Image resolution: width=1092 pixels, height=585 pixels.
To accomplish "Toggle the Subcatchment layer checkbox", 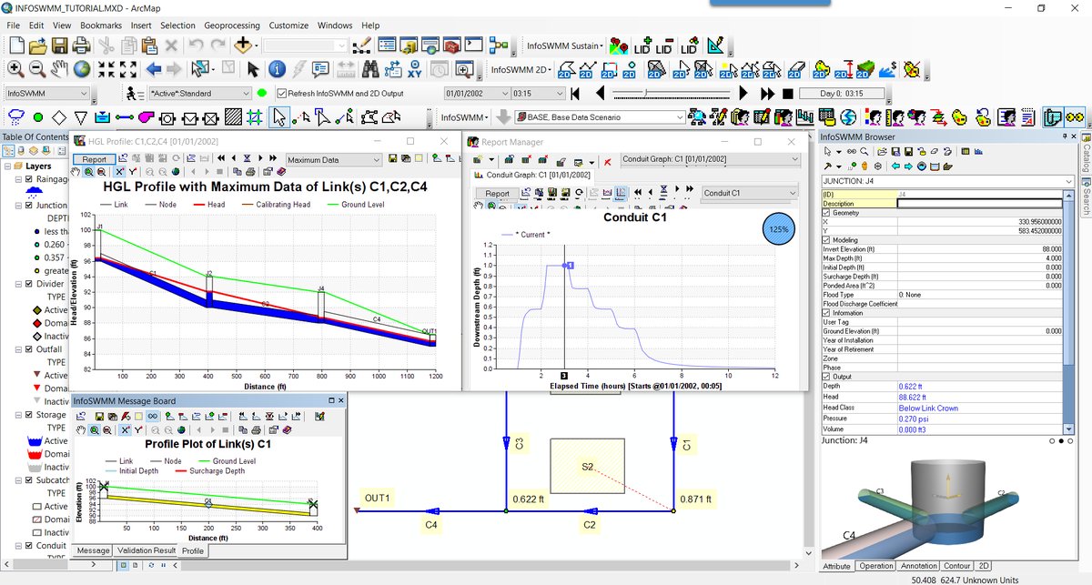I will tap(30, 479).
